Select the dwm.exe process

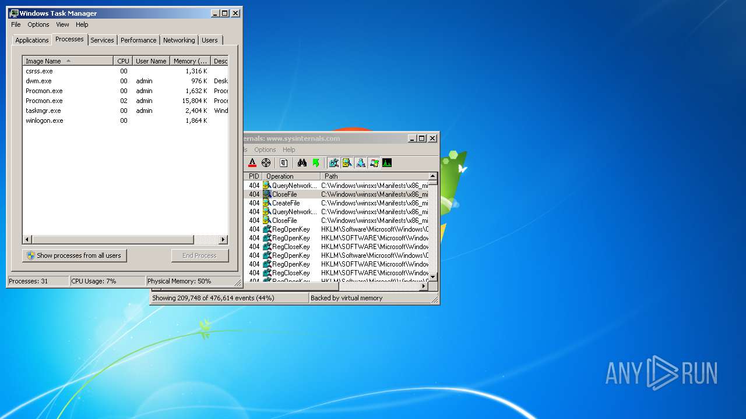(125, 81)
